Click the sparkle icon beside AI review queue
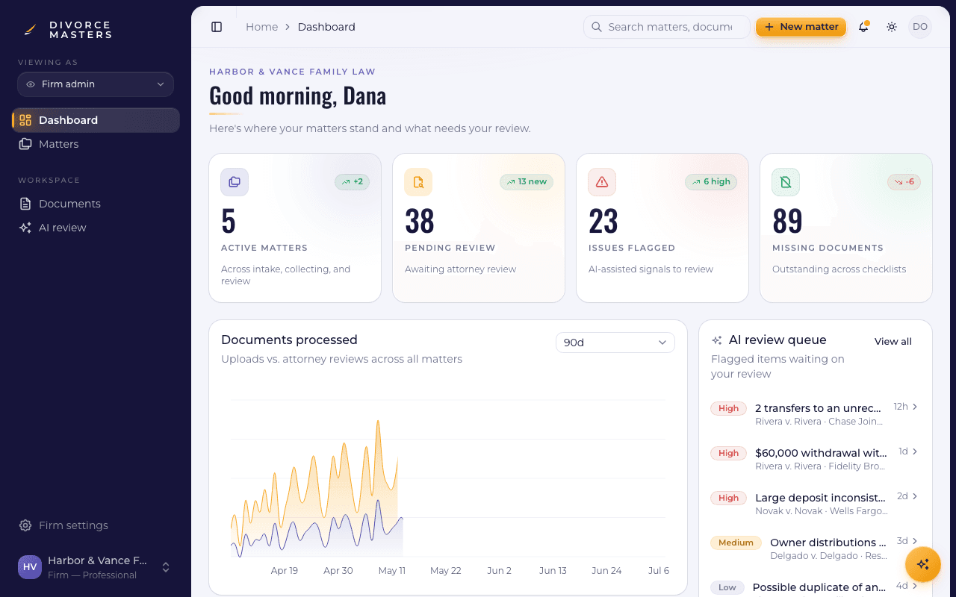Viewport: 956px width, 597px height. [717, 340]
